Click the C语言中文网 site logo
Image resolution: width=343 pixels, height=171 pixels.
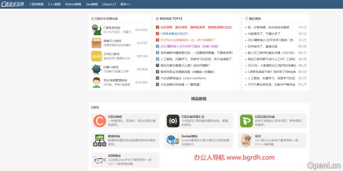(x=12, y=4)
